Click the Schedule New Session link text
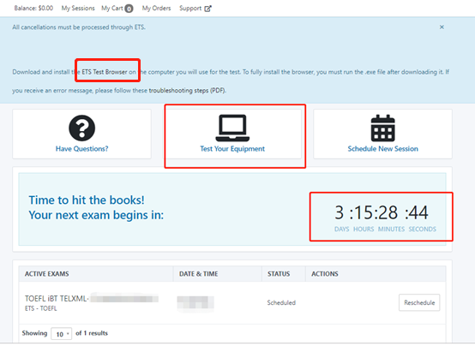 click(x=383, y=149)
